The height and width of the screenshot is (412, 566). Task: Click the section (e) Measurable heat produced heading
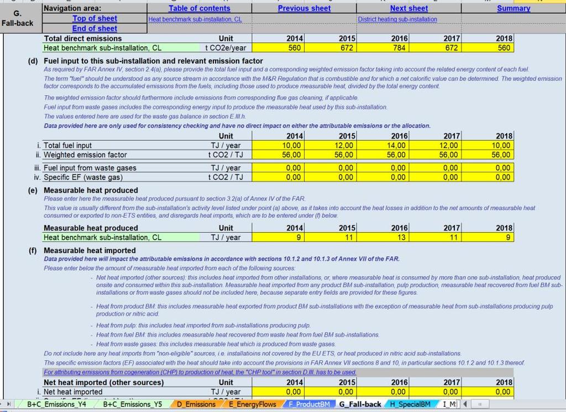(91, 190)
